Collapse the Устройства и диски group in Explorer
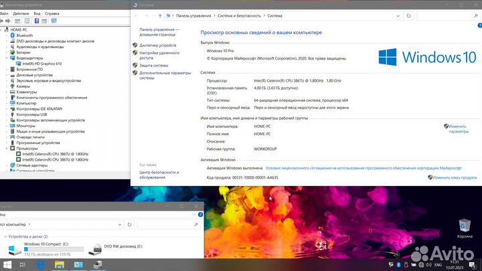482x271 pixels. coord(5,237)
